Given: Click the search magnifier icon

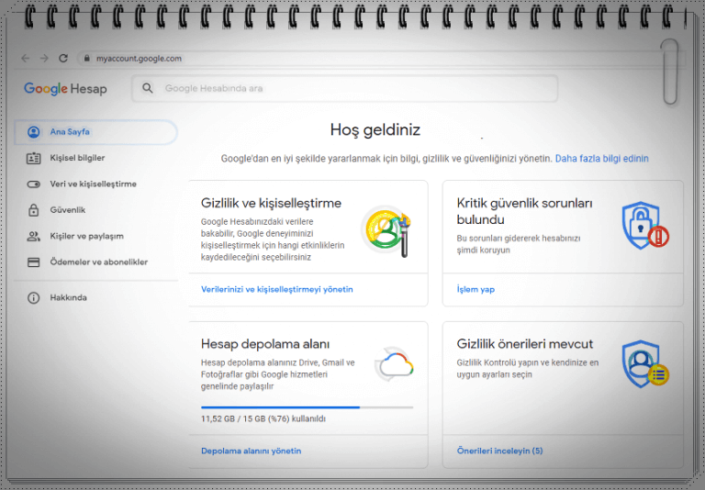Looking at the screenshot, I should [x=148, y=88].
